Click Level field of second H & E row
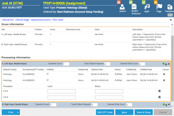 coord(62,97)
